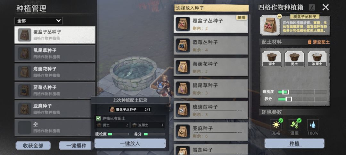
Task: Click the 收获全部 harvest all button
Action: (x=33, y=145)
